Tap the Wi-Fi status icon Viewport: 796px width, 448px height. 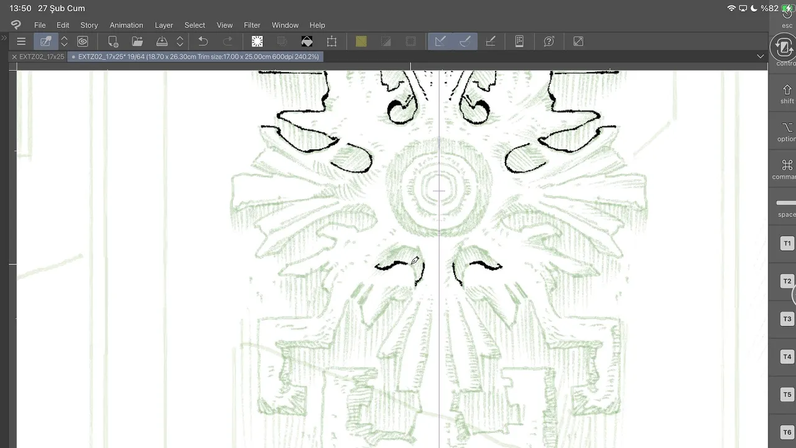[x=731, y=8]
